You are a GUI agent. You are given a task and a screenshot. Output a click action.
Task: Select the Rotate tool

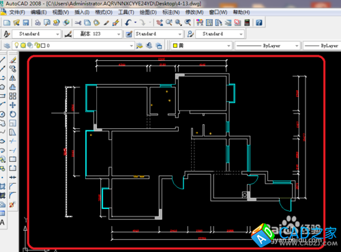point(13,114)
